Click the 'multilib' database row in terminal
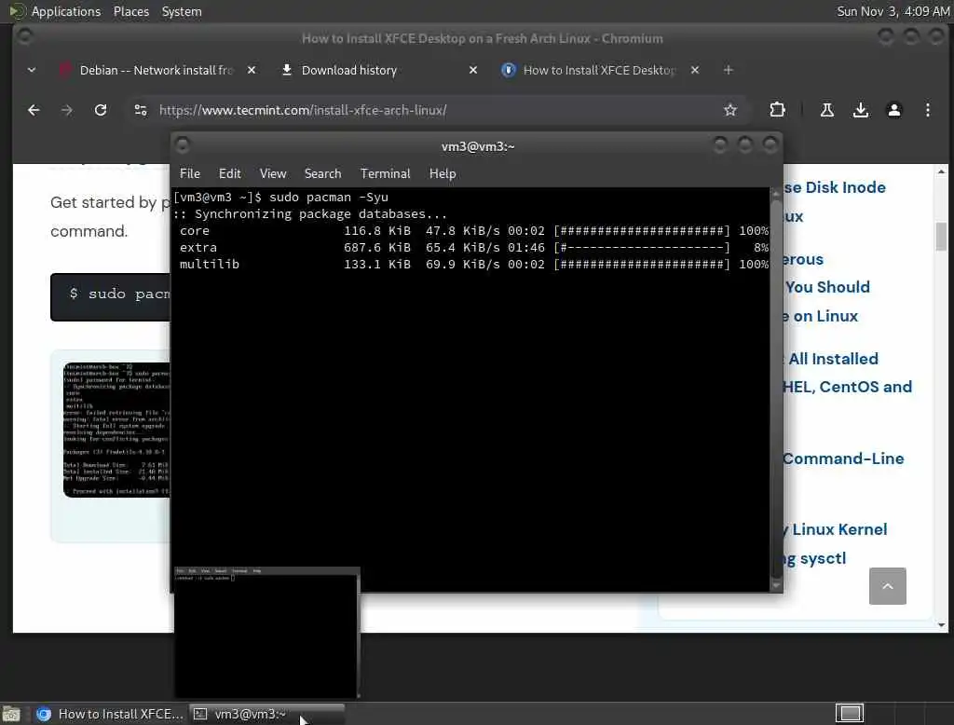Viewport: 954px width, 725px height. (473, 265)
